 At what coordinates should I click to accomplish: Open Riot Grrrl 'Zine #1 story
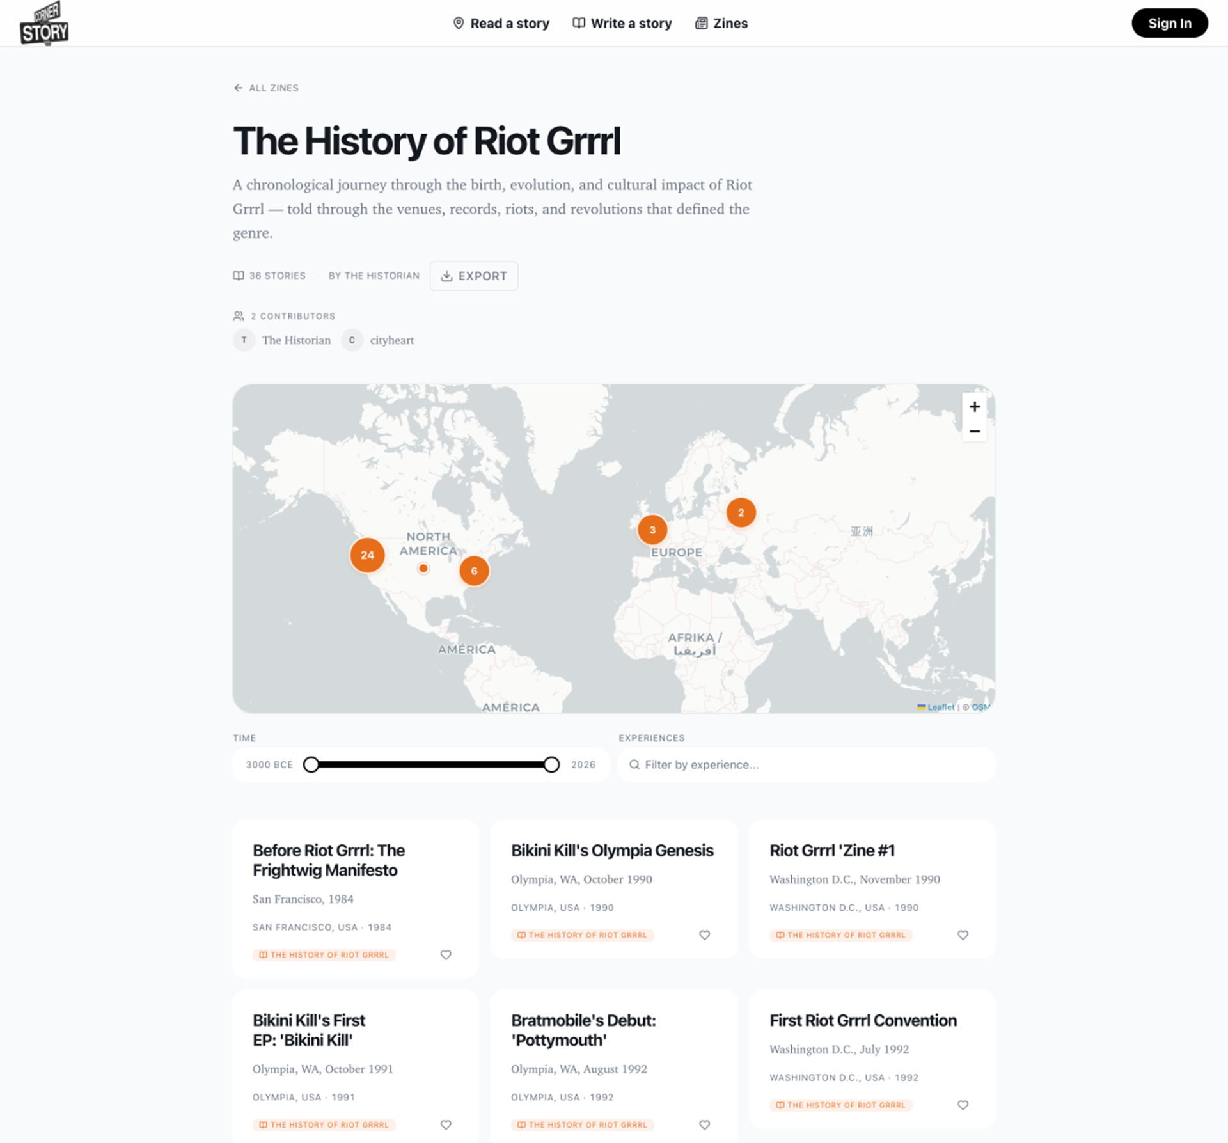tap(832, 851)
